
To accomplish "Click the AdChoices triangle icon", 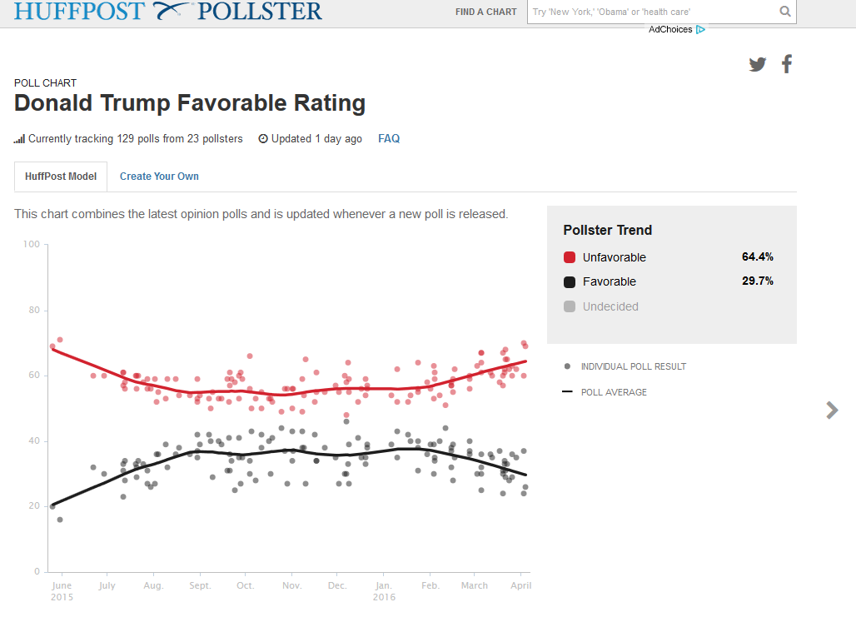I will [701, 30].
